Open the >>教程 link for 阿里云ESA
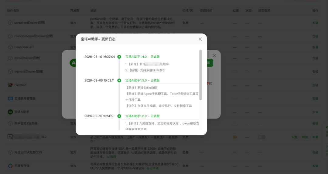328x174 pixels. click(111, 157)
